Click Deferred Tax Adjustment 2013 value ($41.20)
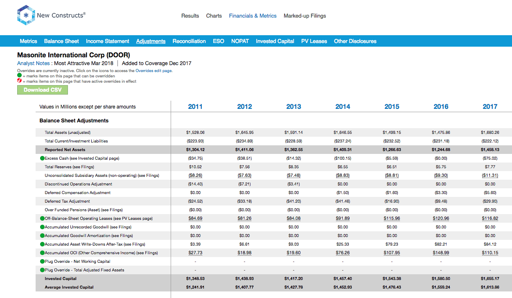Viewport: 512px width, 298px height. coord(293,201)
